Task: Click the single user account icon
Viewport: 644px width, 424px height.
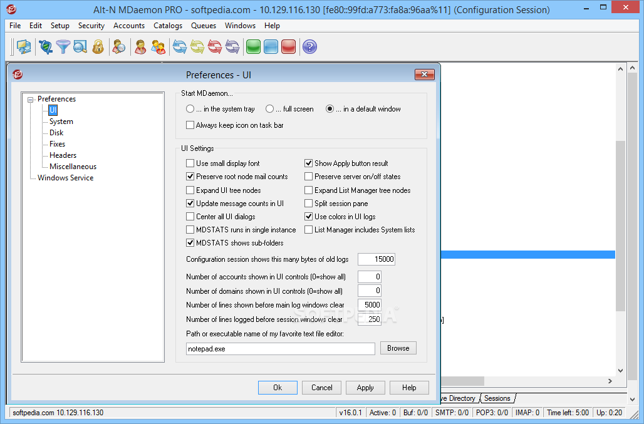Action: click(x=140, y=47)
